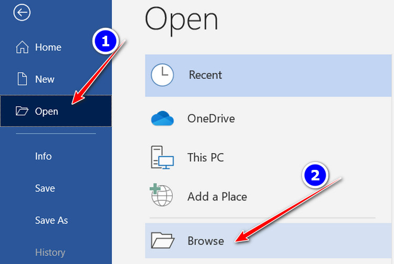Click the OneDrive cloud icon
394x264 pixels.
162,119
